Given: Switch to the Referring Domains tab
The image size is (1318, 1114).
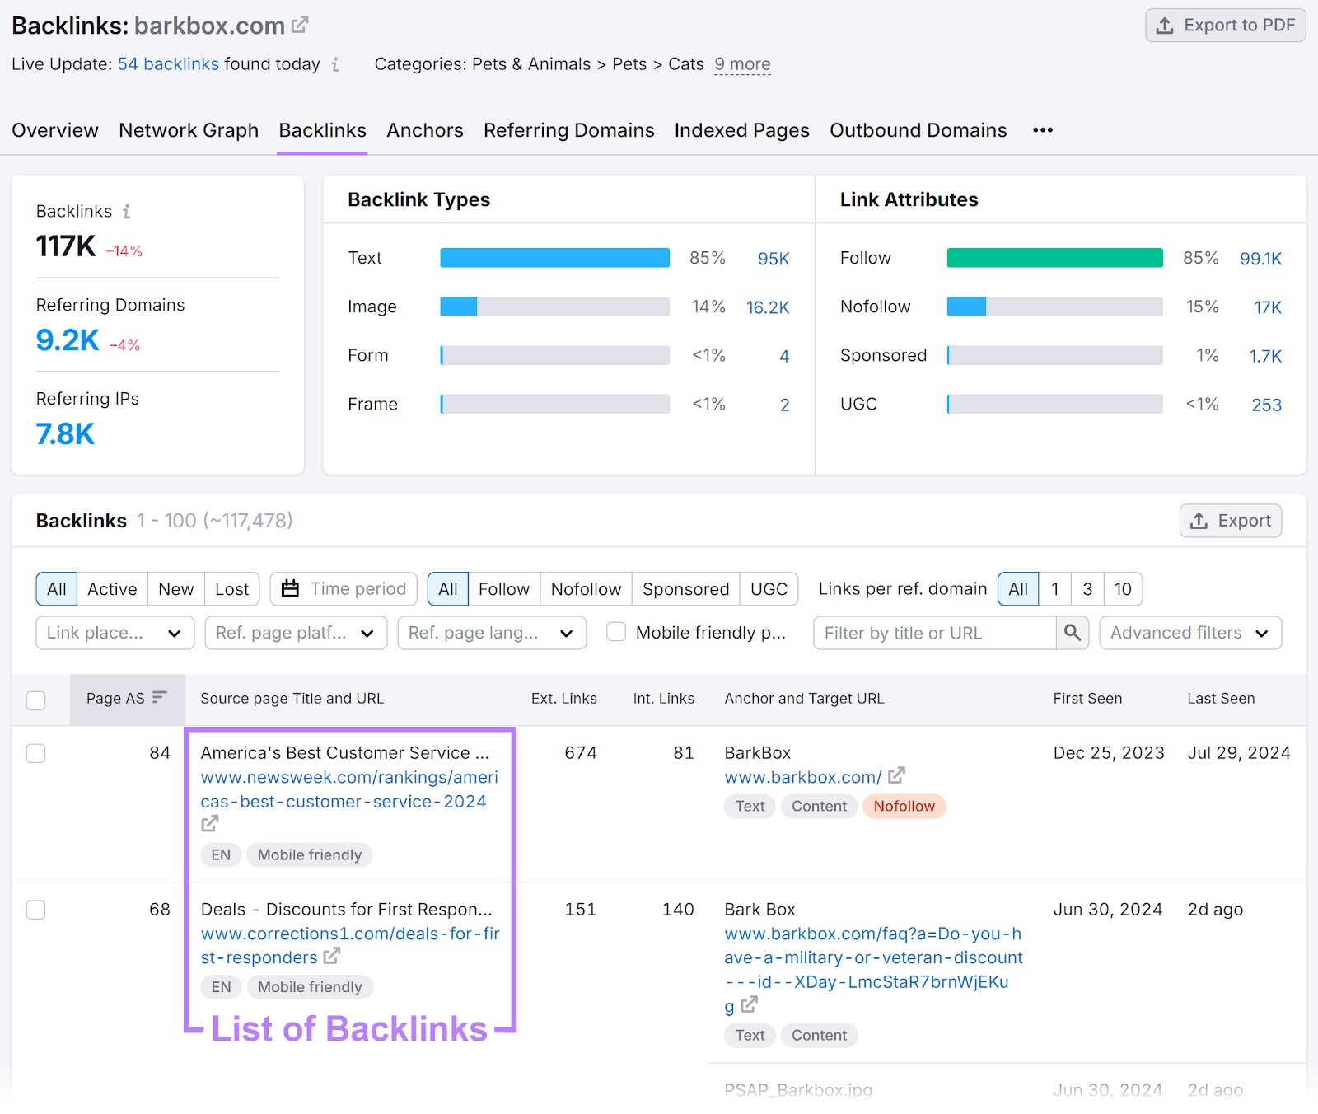Looking at the screenshot, I should click(x=568, y=130).
